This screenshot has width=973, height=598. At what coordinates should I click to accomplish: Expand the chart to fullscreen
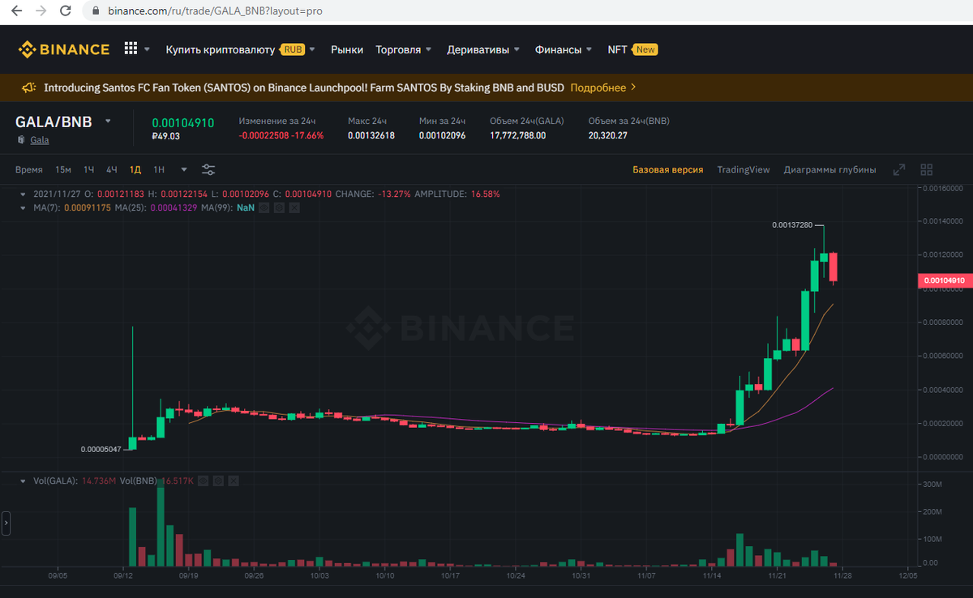pyautogui.click(x=899, y=169)
